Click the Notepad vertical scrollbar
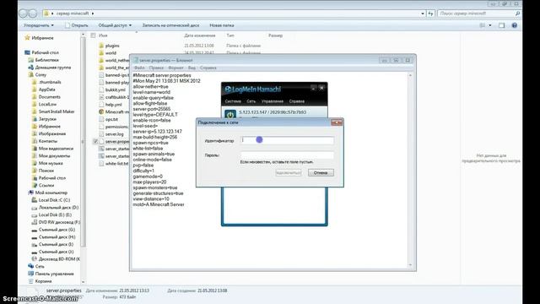Image resolution: width=540 pixels, height=304 pixels. [x=410, y=171]
